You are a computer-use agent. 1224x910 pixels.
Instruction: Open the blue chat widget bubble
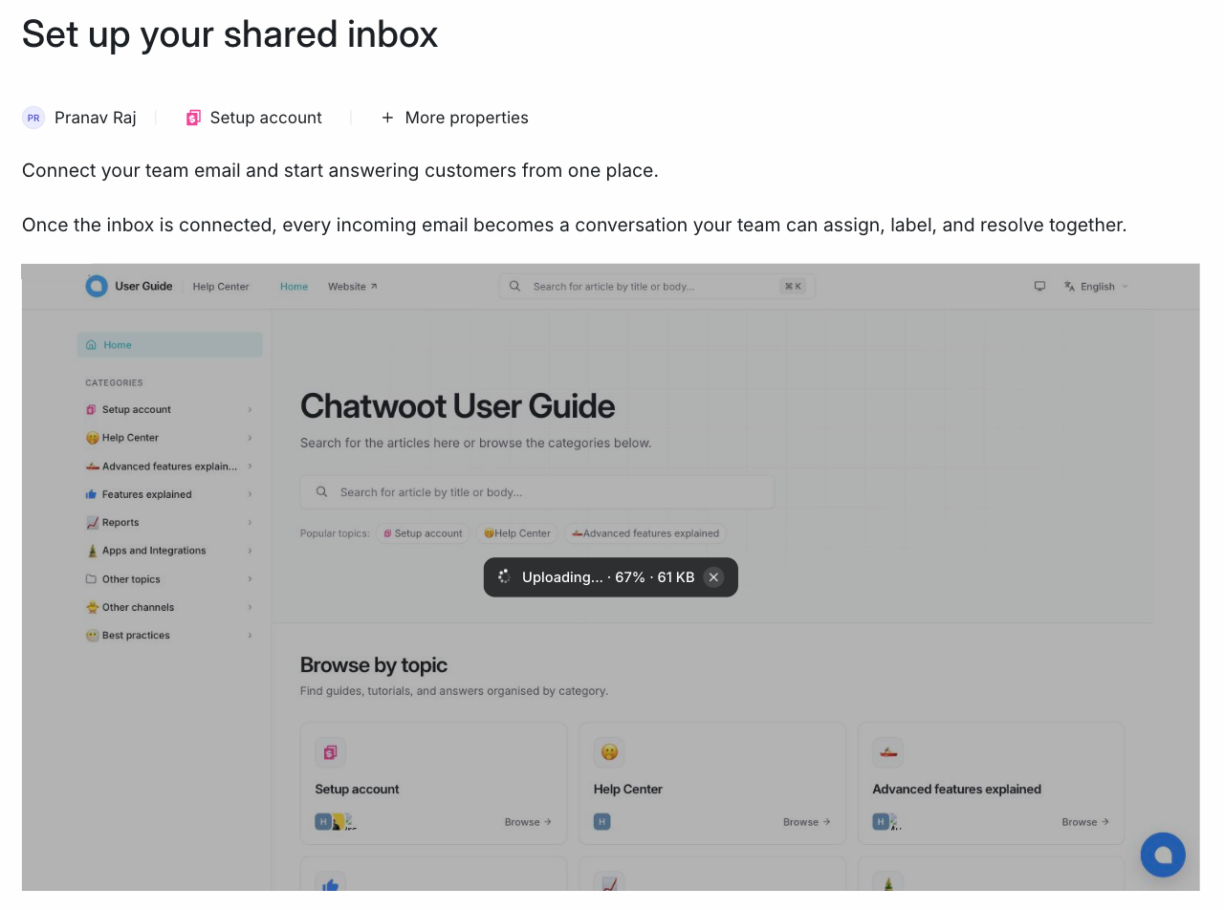pyautogui.click(x=1163, y=855)
